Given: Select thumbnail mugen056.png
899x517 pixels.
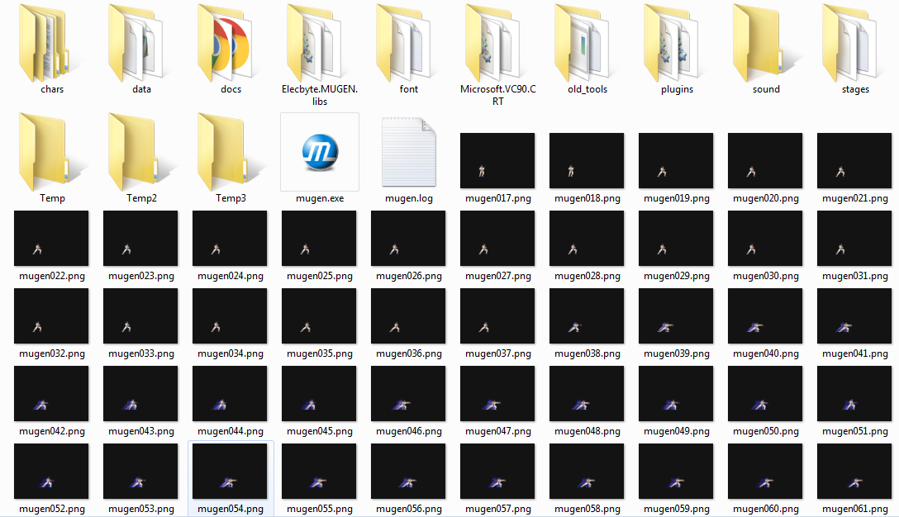Looking at the screenshot, I should point(408,471).
